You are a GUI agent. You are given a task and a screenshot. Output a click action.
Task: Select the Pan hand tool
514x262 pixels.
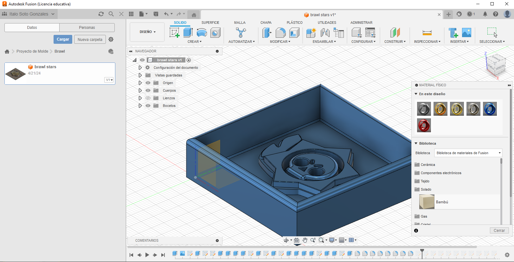305,240
